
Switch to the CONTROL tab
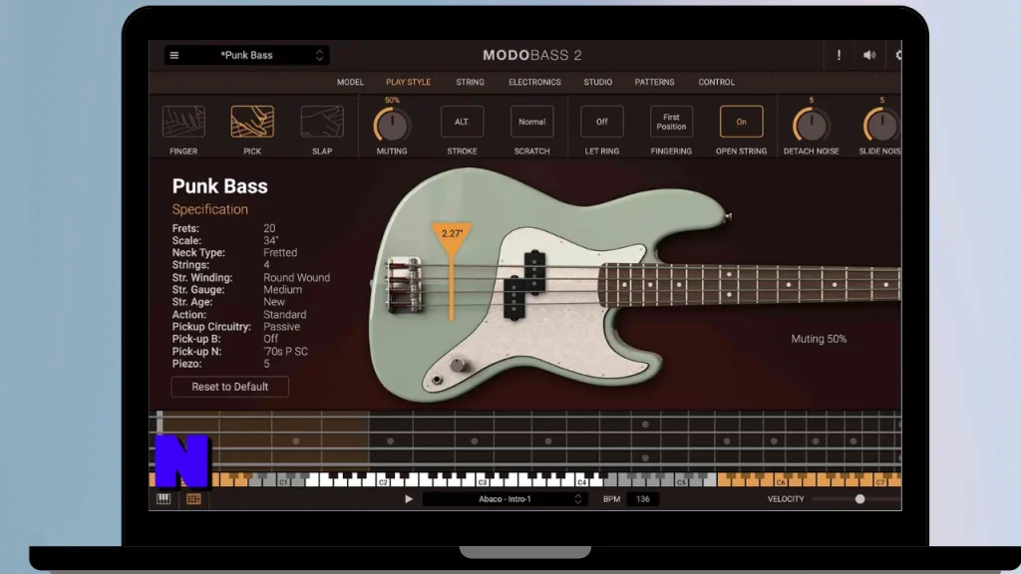tap(716, 82)
